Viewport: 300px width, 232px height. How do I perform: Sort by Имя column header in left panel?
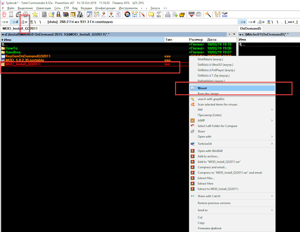(82, 40)
